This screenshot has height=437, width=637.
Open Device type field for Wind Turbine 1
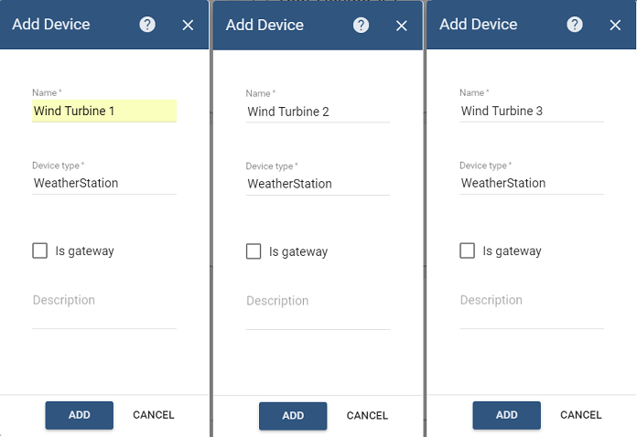pyautogui.click(x=103, y=183)
